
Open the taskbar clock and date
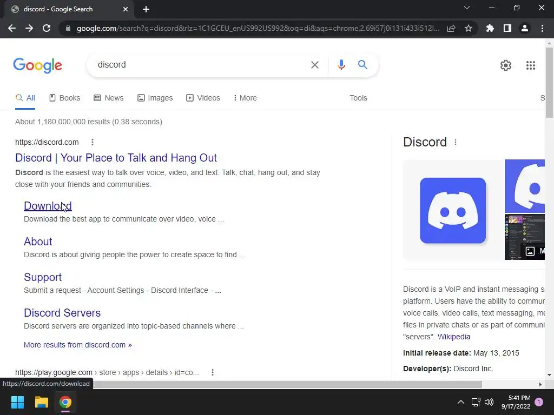pos(516,402)
